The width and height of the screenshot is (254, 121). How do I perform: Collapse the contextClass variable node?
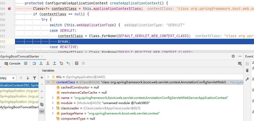coord(48,82)
